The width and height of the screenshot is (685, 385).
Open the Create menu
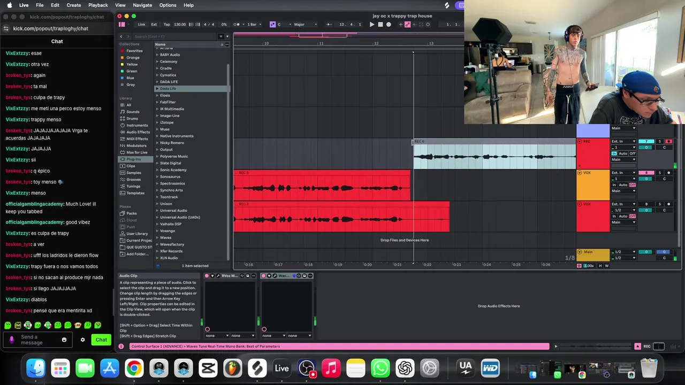(74, 5)
